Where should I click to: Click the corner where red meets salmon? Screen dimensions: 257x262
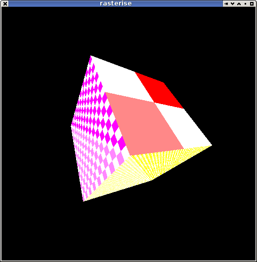coord(154,103)
